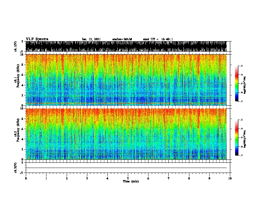Click the ch.1 colorbar "log(PSD)" label
Viewport: 259px width, 200px height.
[x=245, y=85]
